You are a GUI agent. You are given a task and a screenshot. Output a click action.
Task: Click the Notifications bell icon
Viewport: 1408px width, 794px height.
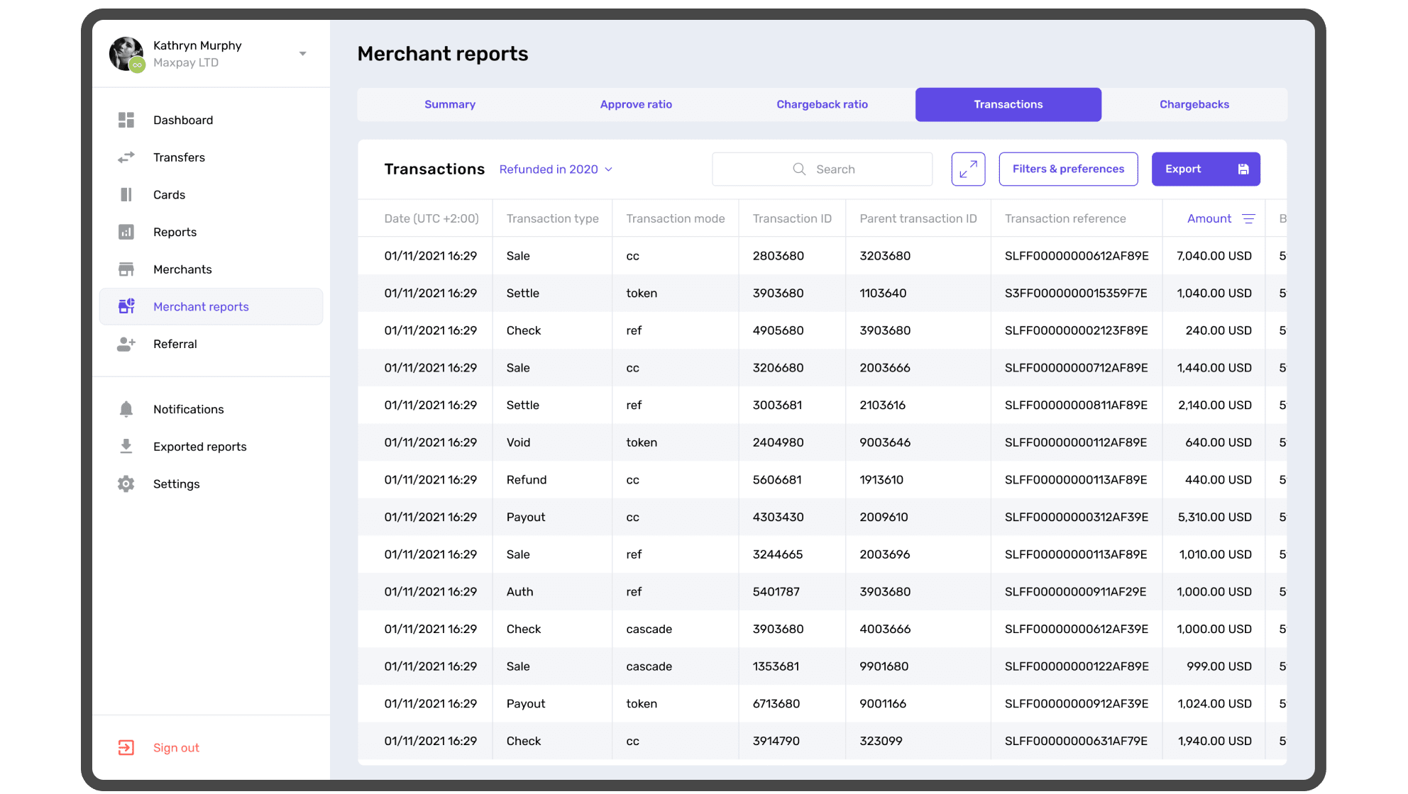126,409
